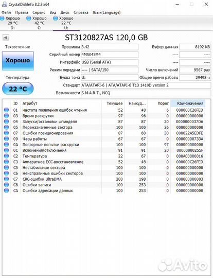
Task: Click blue status dot of attribute 05
Action: point(6,127)
